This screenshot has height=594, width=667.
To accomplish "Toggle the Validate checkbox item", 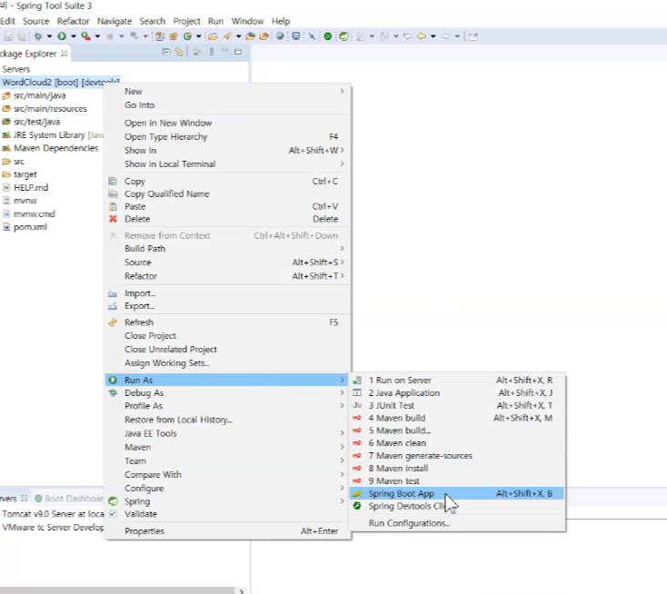I will click(x=227, y=514).
